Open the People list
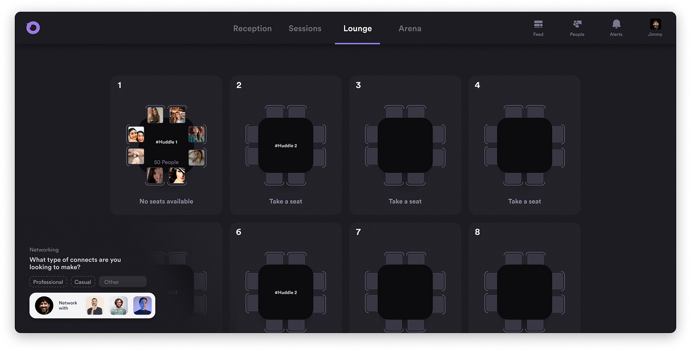691x351 pixels. [577, 28]
